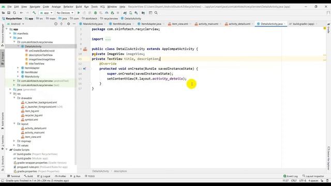Click the UTF-8 encoding in status bar
The height and width of the screenshot is (186, 331).
303,181
